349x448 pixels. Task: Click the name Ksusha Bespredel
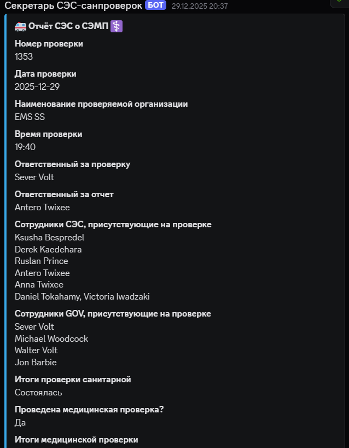click(49, 237)
